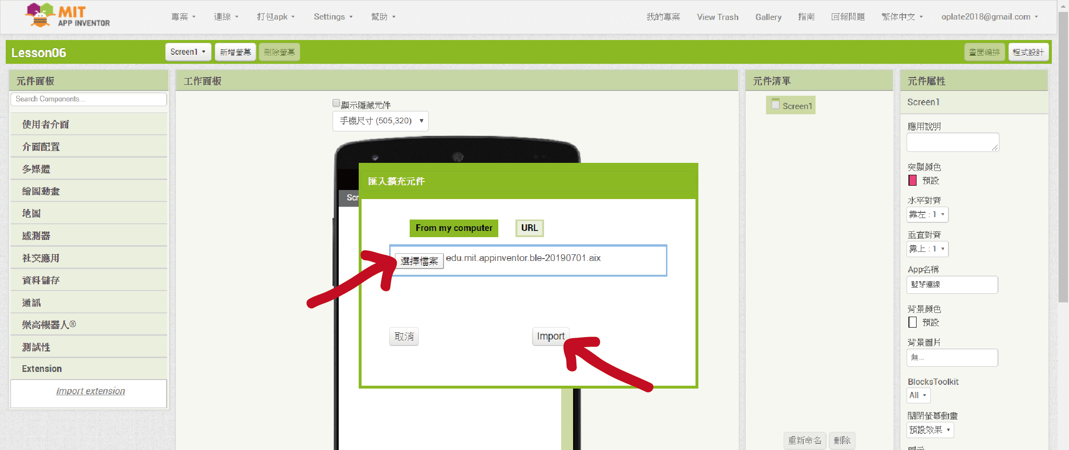The height and width of the screenshot is (450, 1069).
Task: Expand the 資料儲存 palette category
Action: (89, 280)
